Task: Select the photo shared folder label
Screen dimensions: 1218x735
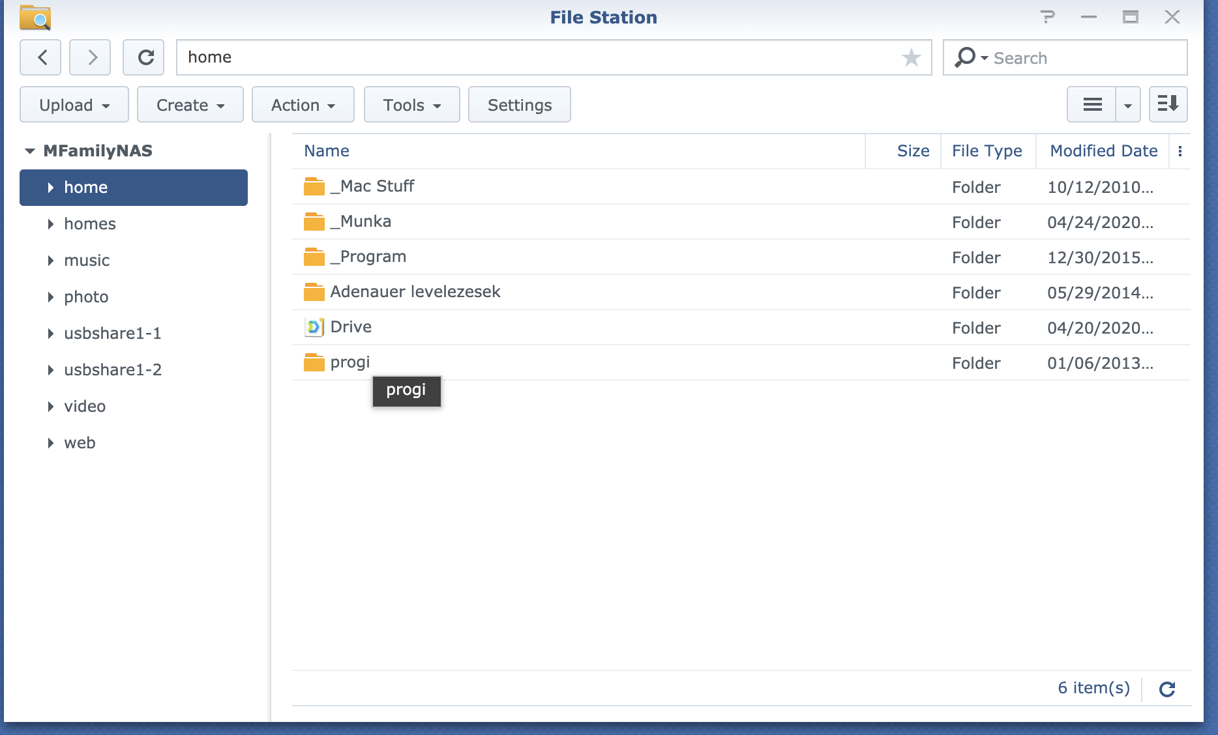Action: coord(86,297)
